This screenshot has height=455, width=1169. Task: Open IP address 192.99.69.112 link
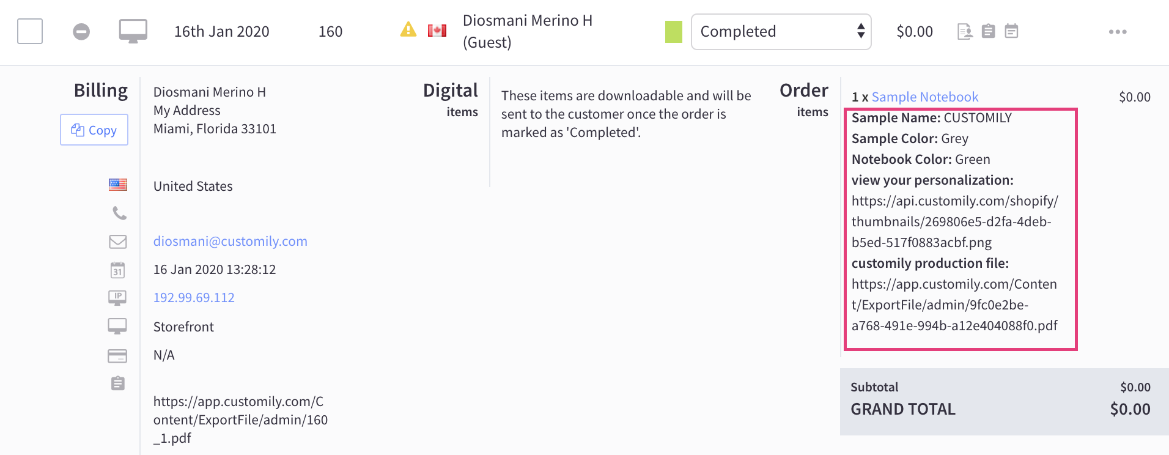[x=194, y=297]
